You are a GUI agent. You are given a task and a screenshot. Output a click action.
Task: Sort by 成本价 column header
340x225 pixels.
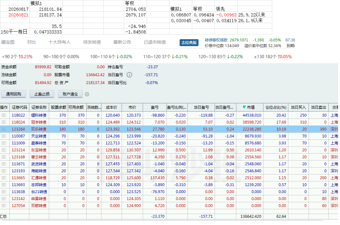[x=112, y=107]
